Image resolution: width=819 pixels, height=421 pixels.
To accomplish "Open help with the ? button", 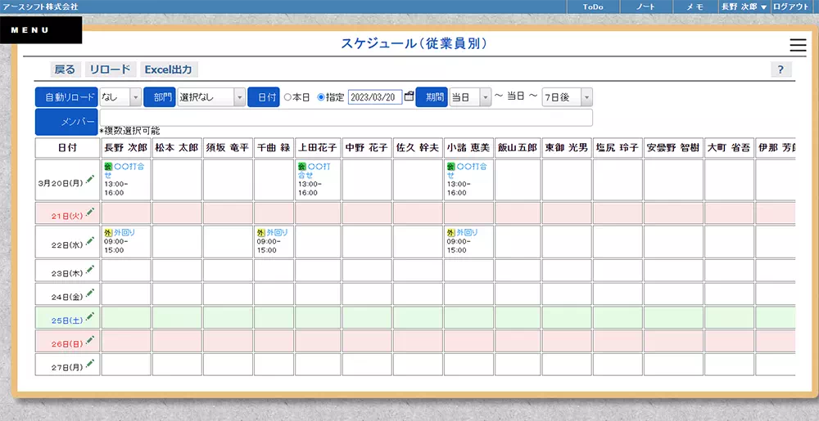I will point(781,69).
